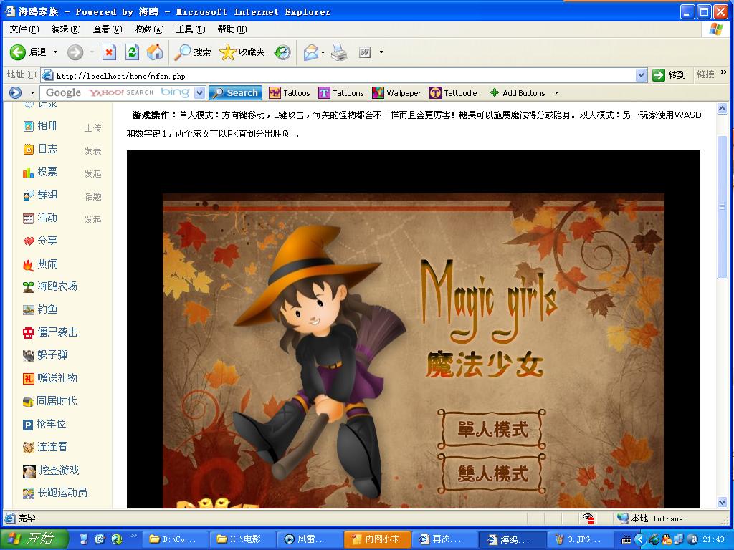This screenshot has width=734, height=550.
Task: Open the 工具 Tools menu
Action: pos(191,29)
